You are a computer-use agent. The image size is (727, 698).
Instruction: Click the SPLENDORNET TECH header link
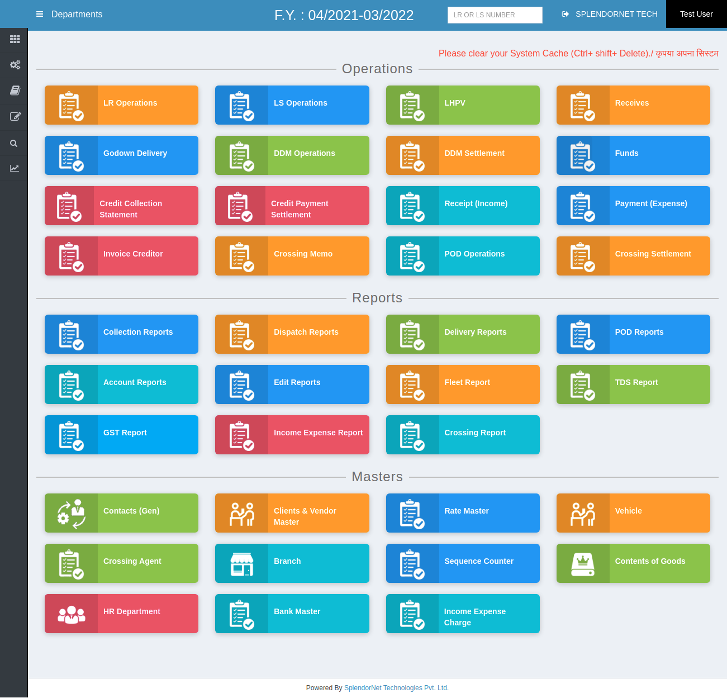tap(616, 14)
